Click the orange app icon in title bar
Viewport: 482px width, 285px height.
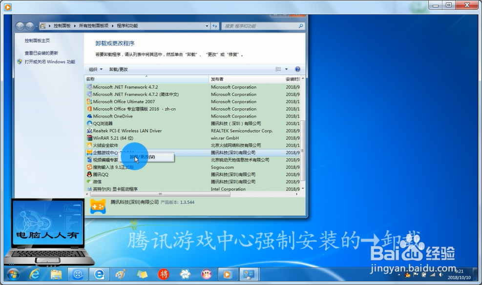click(x=8, y=7)
